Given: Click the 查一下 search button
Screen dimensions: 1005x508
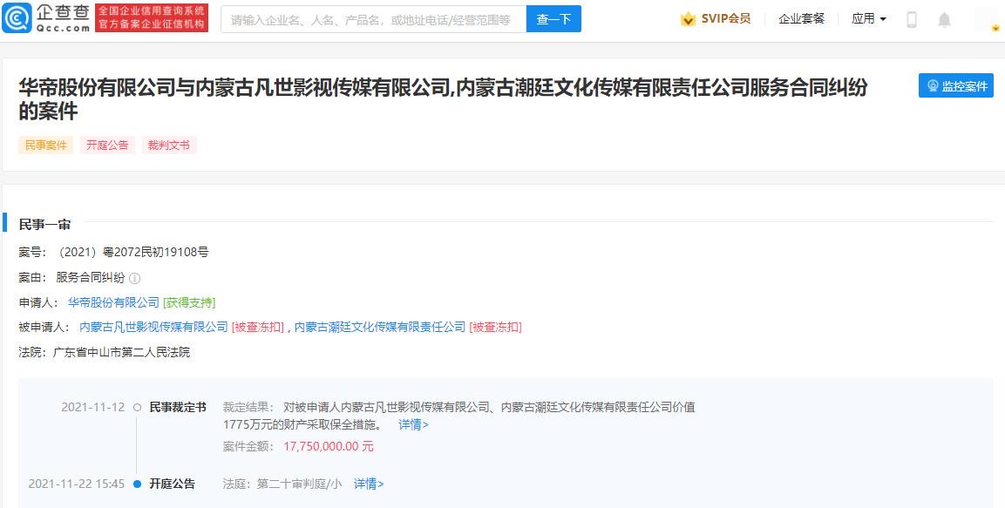Looking at the screenshot, I should [x=553, y=19].
